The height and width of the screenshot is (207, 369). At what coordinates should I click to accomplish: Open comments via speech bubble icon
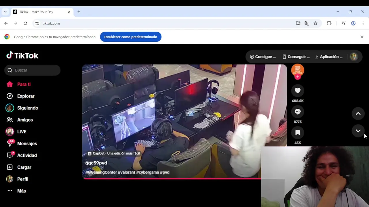(x=298, y=112)
